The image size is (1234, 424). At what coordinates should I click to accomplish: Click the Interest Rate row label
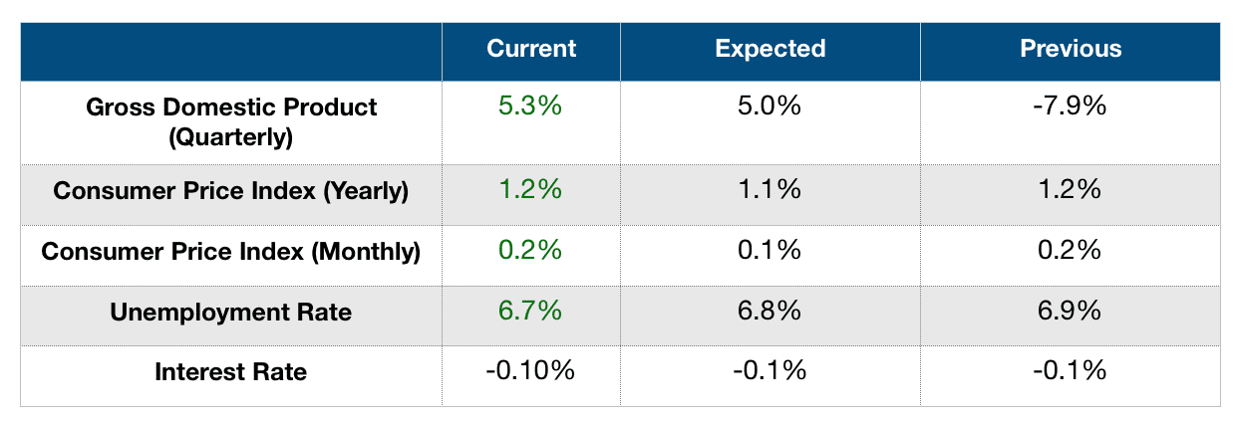pyautogui.click(x=231, y=373)
